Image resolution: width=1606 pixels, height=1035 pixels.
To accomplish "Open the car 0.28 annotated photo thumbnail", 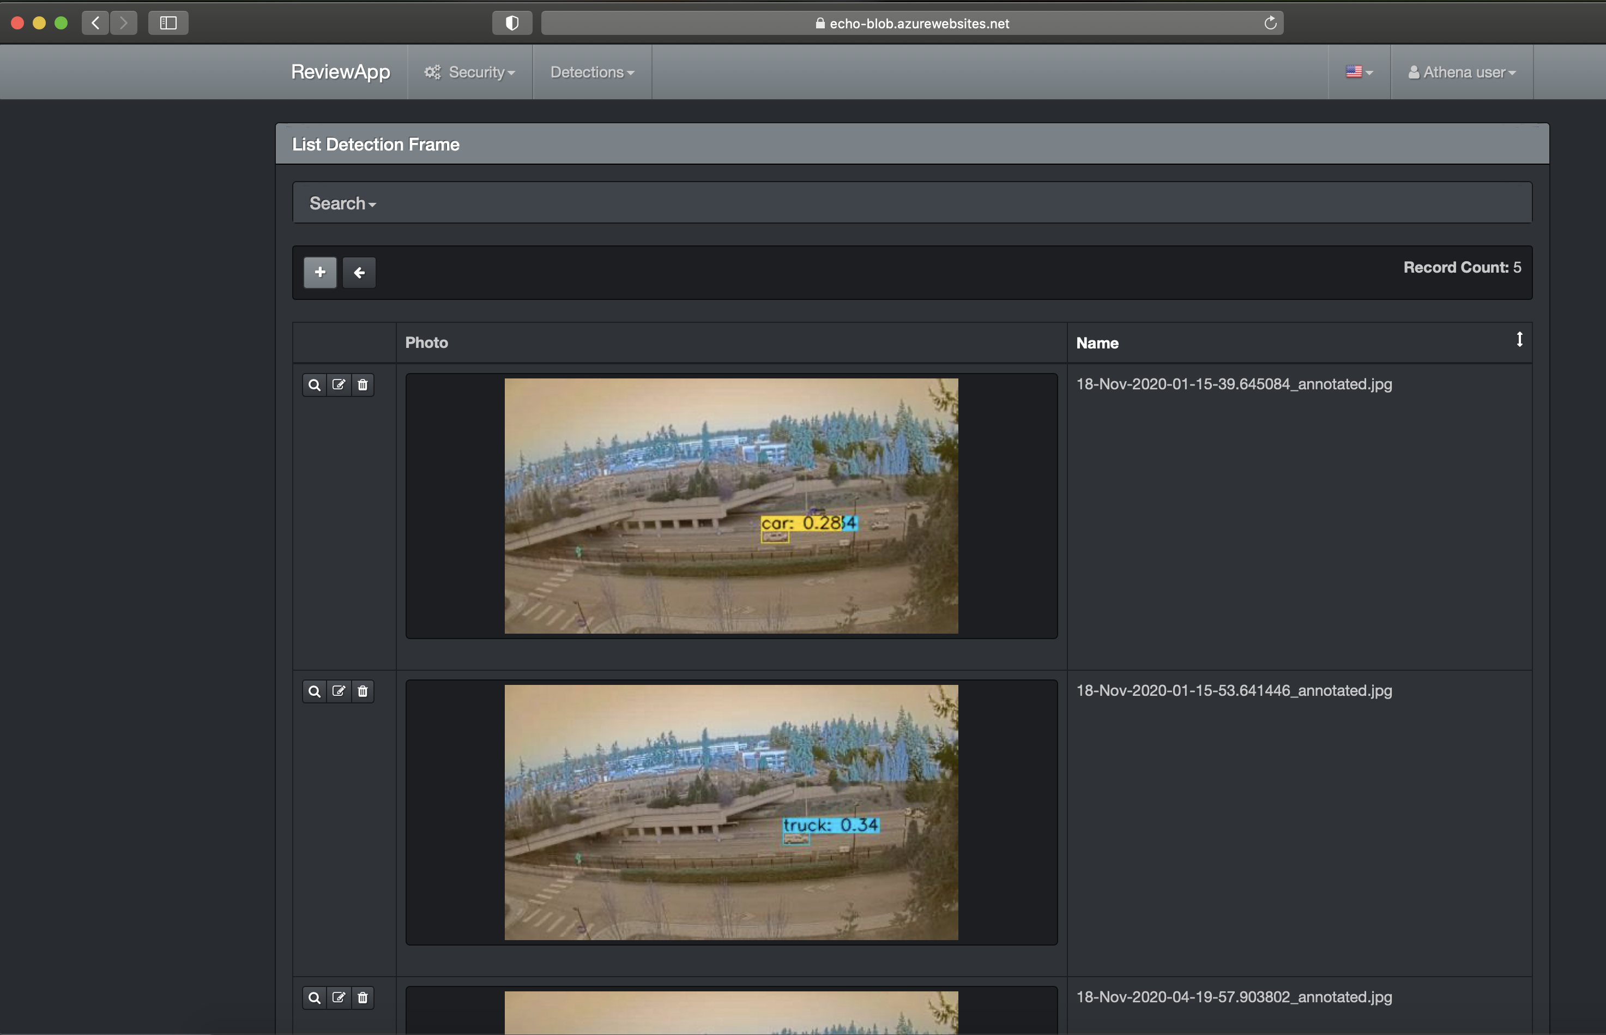I will click(731, 506).
